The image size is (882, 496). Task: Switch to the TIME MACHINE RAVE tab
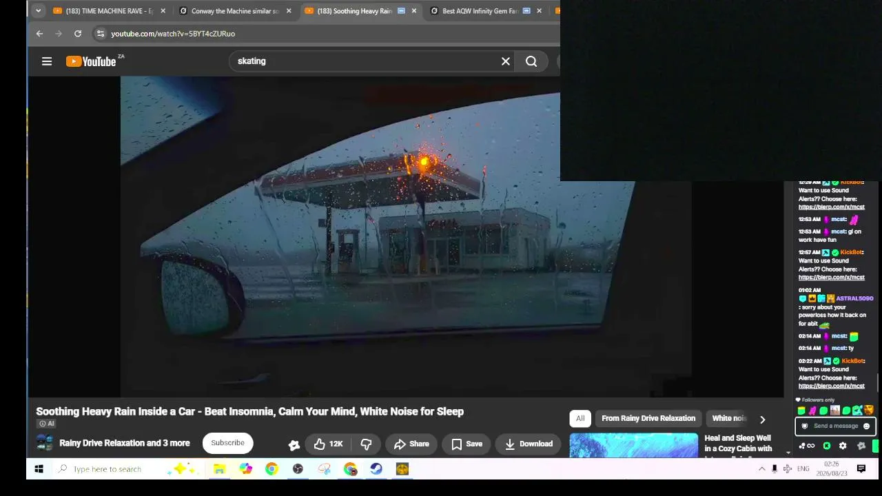click(x=110, y=11)
